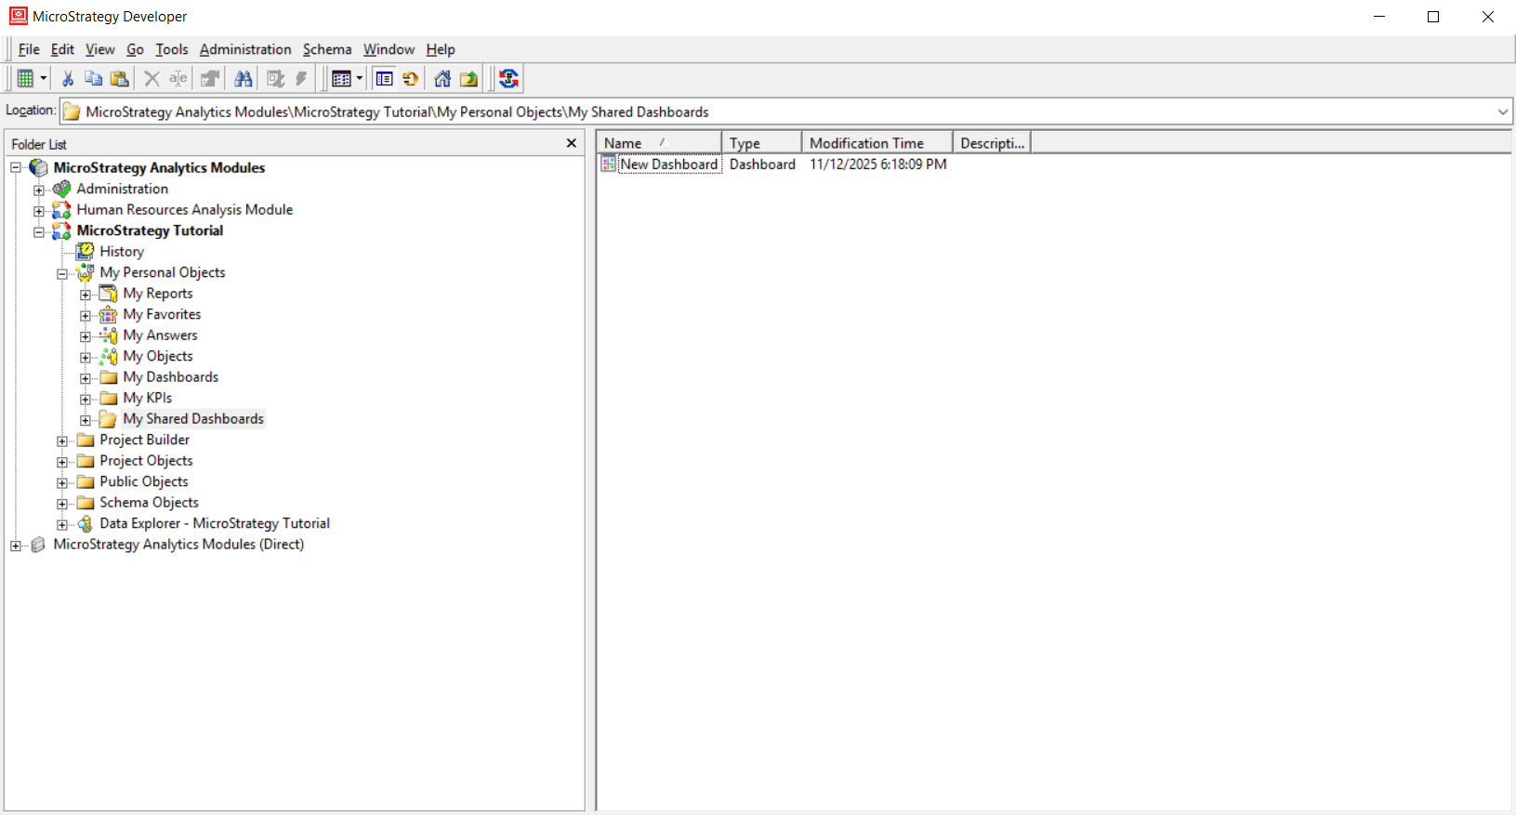1516x815 pixels.
Task: Expand the My KPIs folder node
Action: [x=86, y=399]
